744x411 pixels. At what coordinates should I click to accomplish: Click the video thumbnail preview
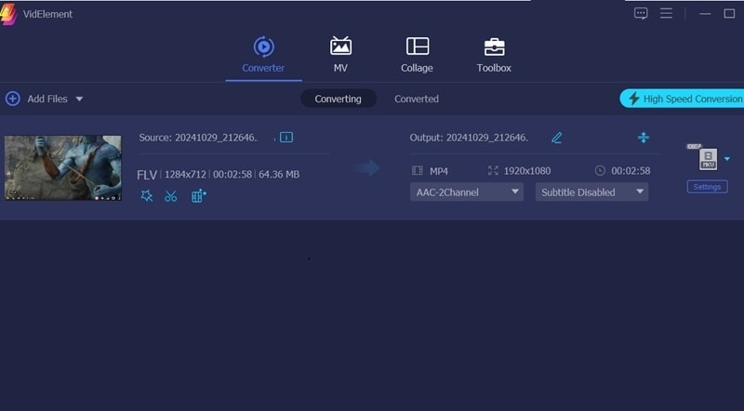63,167
